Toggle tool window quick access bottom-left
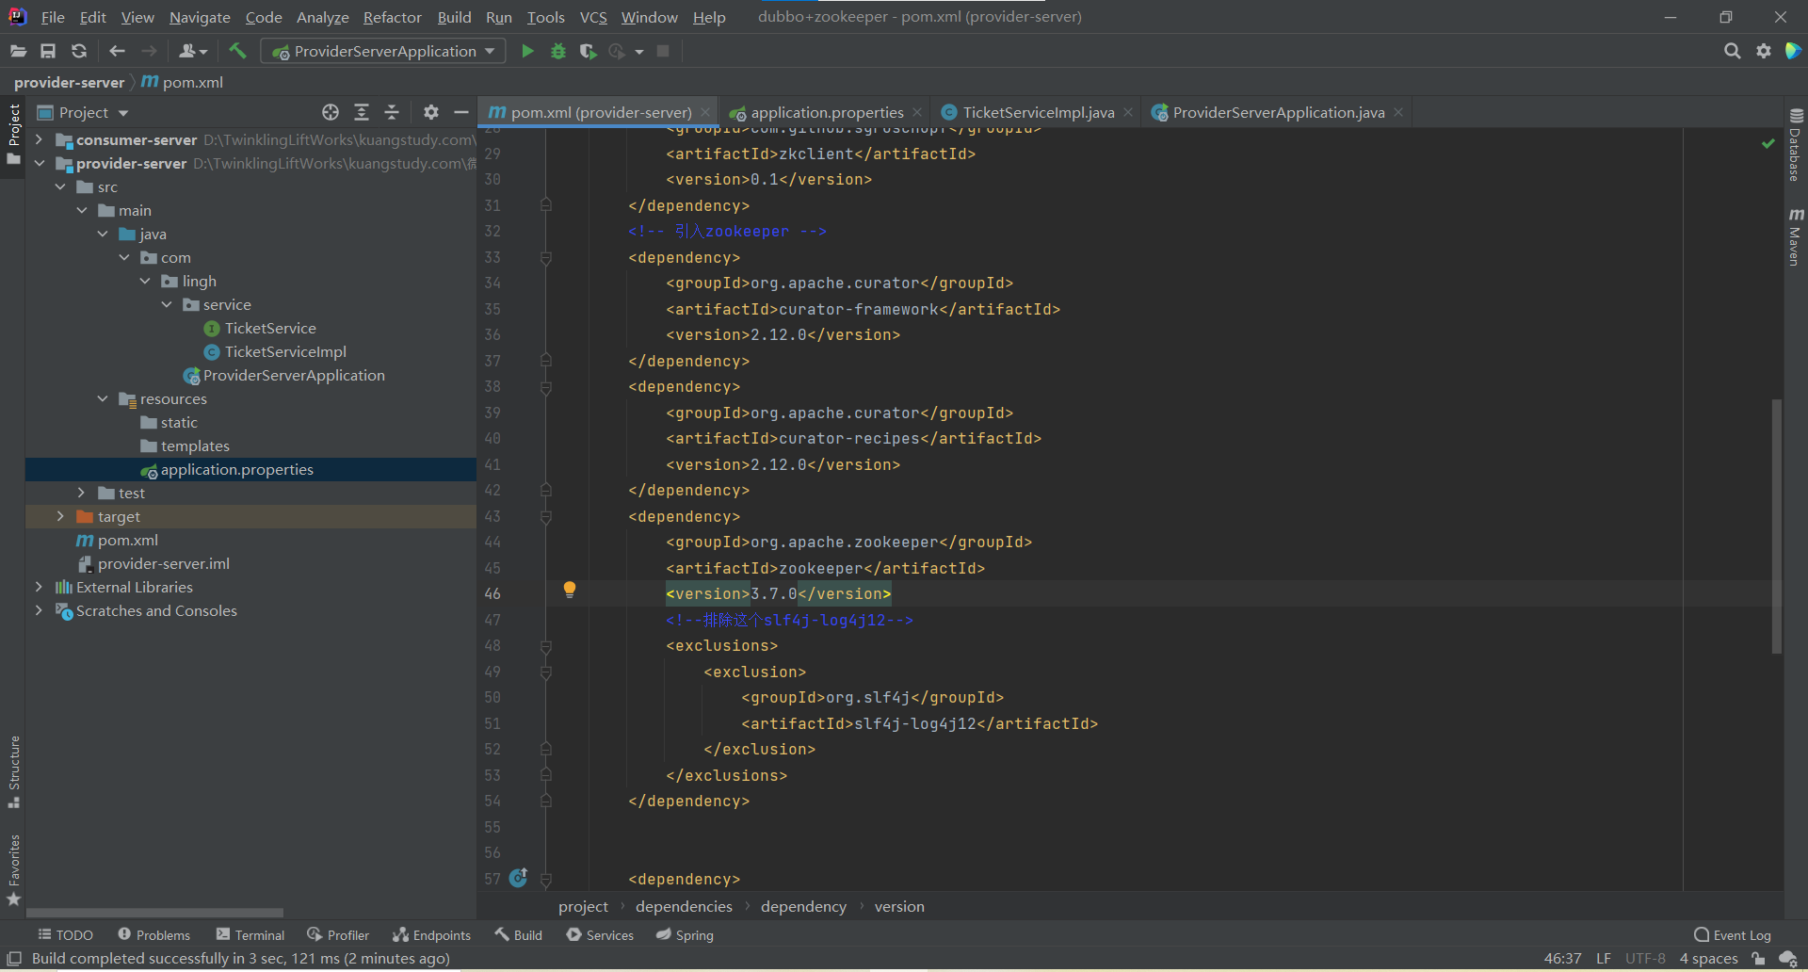The width and height of the screenshot is (1808, 972). (14, 959)
